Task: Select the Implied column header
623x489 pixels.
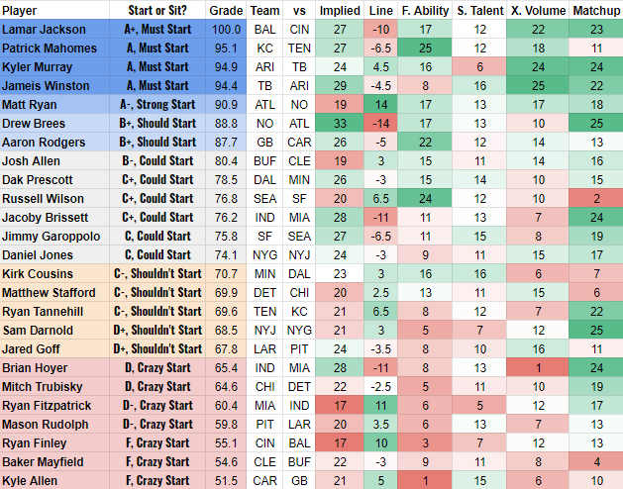Action: click(340, 10)
